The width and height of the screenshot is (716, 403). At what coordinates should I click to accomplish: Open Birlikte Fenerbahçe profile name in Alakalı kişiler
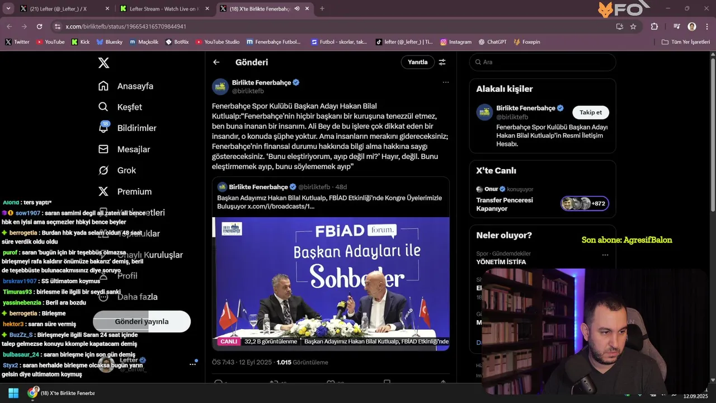coord(526,108)
